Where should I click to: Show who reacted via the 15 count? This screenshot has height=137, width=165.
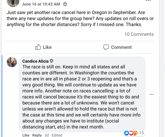tap(141, 133)
